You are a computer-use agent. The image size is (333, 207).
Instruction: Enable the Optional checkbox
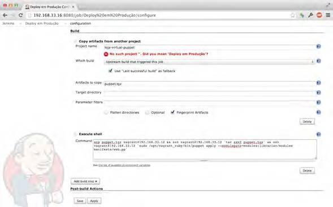pos(147,112)
